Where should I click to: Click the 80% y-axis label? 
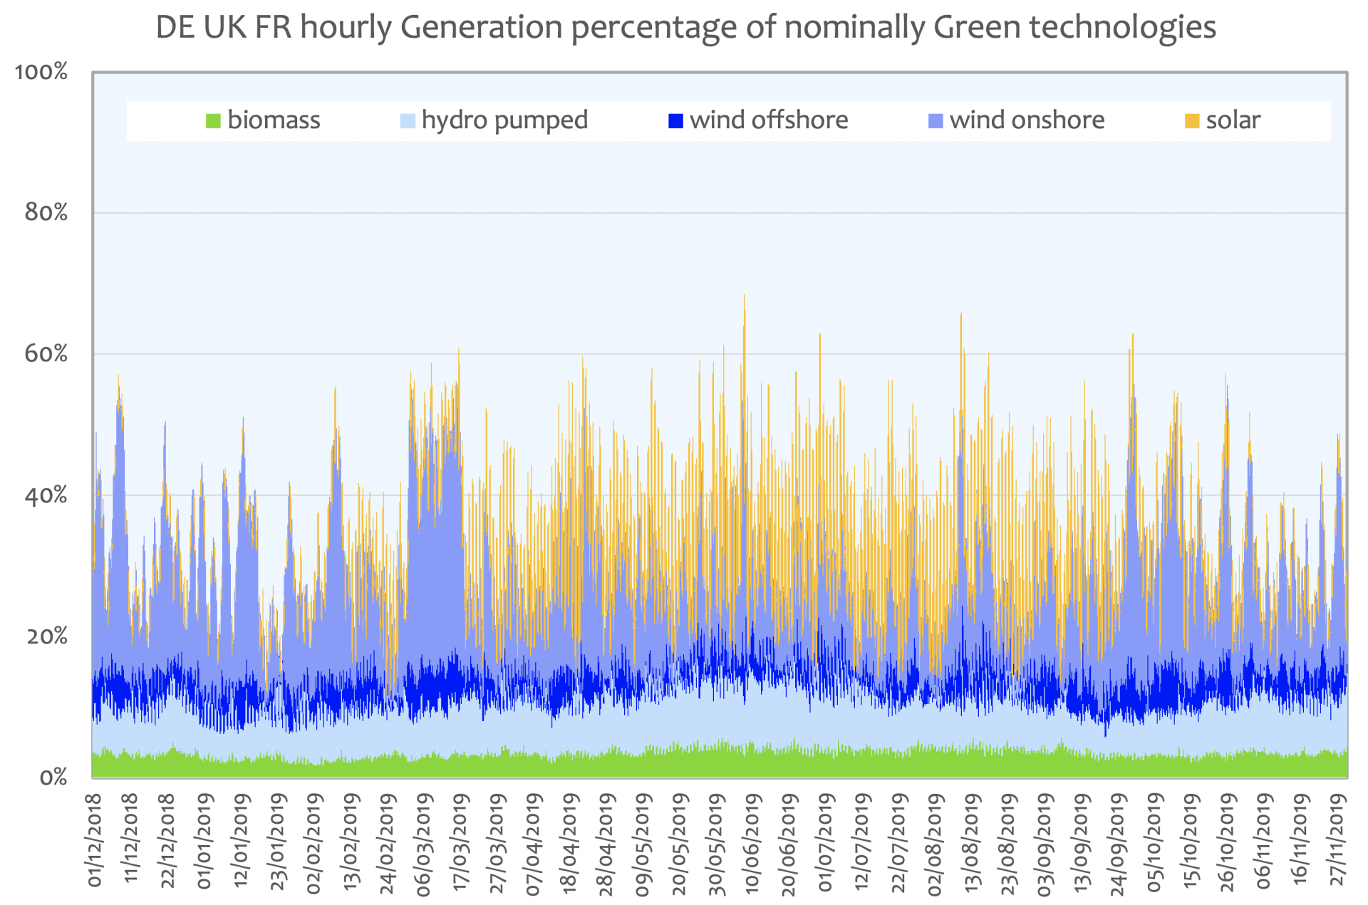tap(46, 212)
